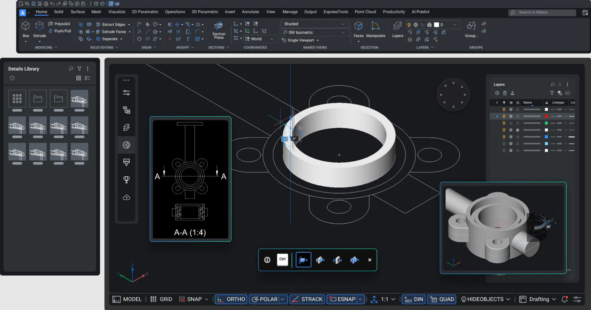Click the Manipulate selection icon
This screenshot has height=310, width=591.
375,26
